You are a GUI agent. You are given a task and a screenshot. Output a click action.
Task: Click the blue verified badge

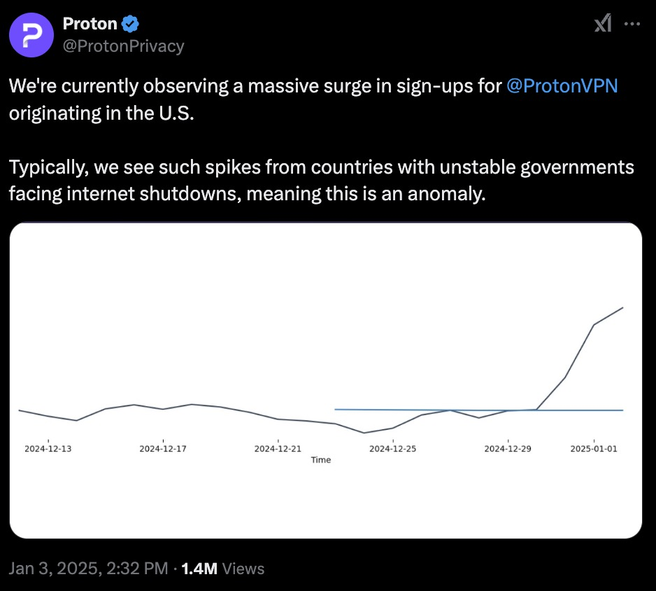click(x=130, y=24)
